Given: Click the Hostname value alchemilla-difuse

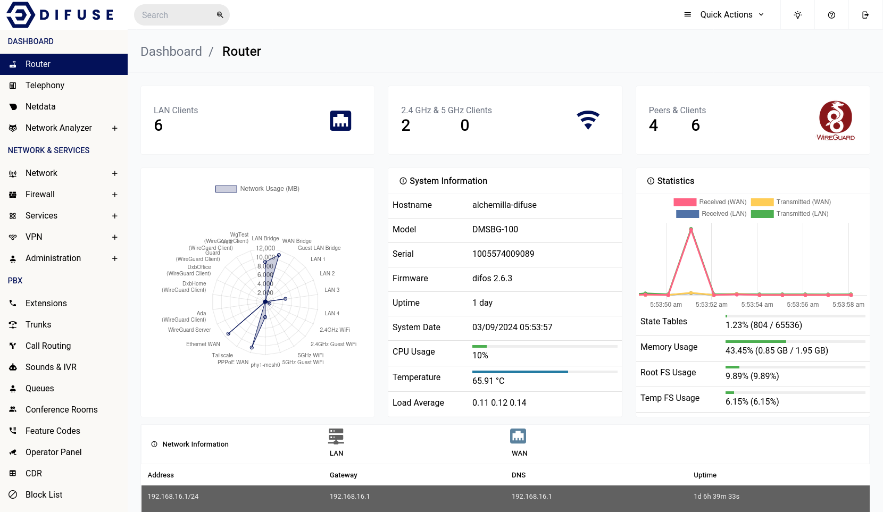Looking at the screenshot, I should tap(504, 205).
